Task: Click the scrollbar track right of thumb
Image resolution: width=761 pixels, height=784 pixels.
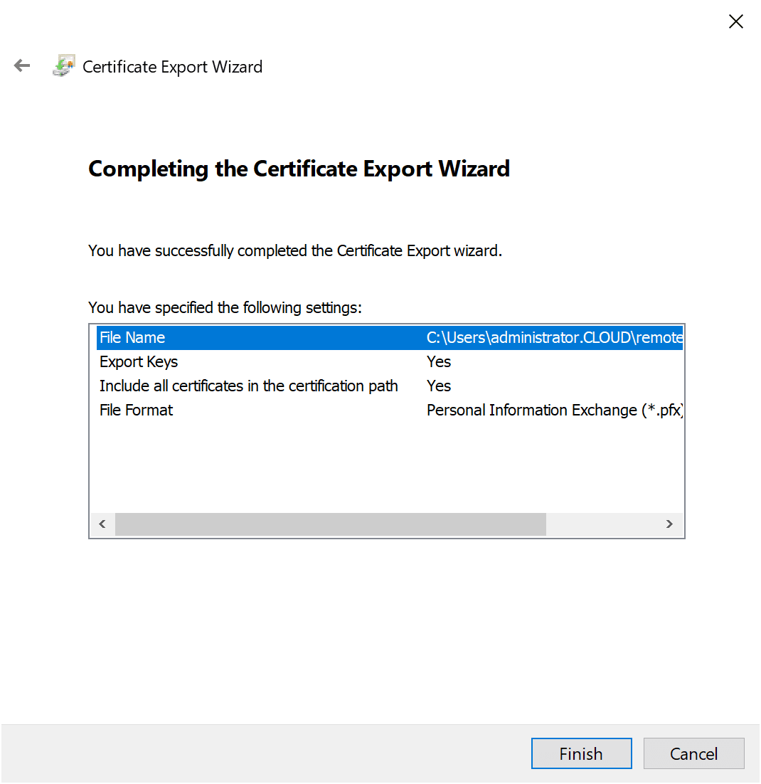Action: [608, 524]
